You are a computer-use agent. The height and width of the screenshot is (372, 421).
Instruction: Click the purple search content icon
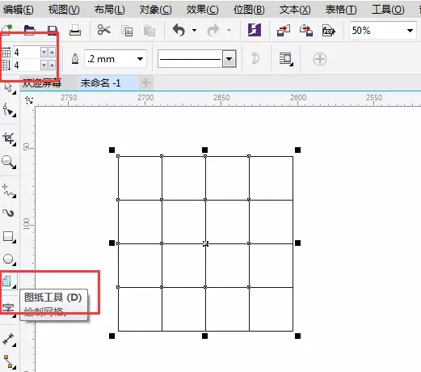255,30
